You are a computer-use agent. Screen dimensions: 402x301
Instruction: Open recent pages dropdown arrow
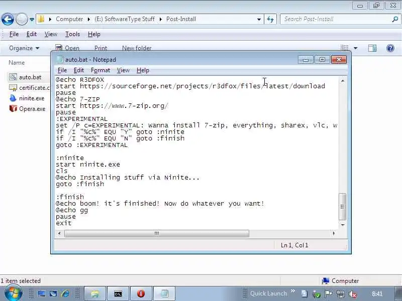(x=32, y=19)
